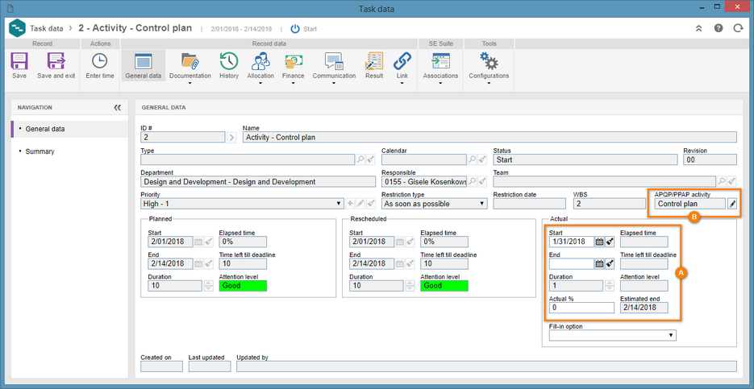Image resolution: width=754 pixels, height=389 pixels.
Task: Open the Associations icon
Action: point(440,61)
